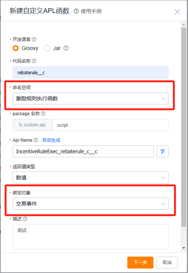Image resolution: width=188 pixels, height=273 pixels.
Task: Click help icon beside Jar option
Action: [x=66, y=48]
